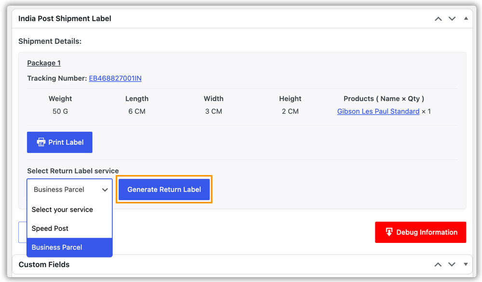The image size is (482, 282).
Task: Click the Length column header
Action: (137, 99)
